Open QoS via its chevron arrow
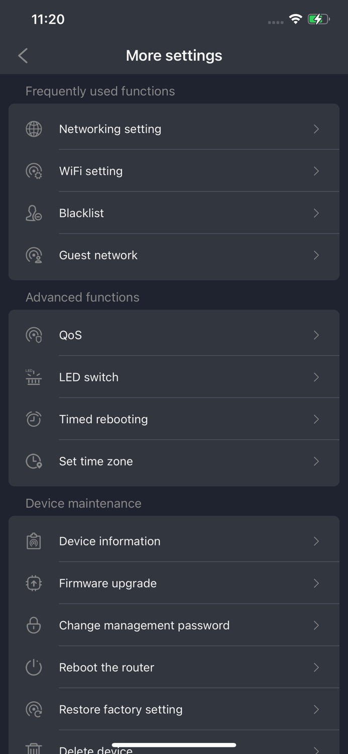The width and height of the screenshot is (348, 754). [x=316, y=335]
